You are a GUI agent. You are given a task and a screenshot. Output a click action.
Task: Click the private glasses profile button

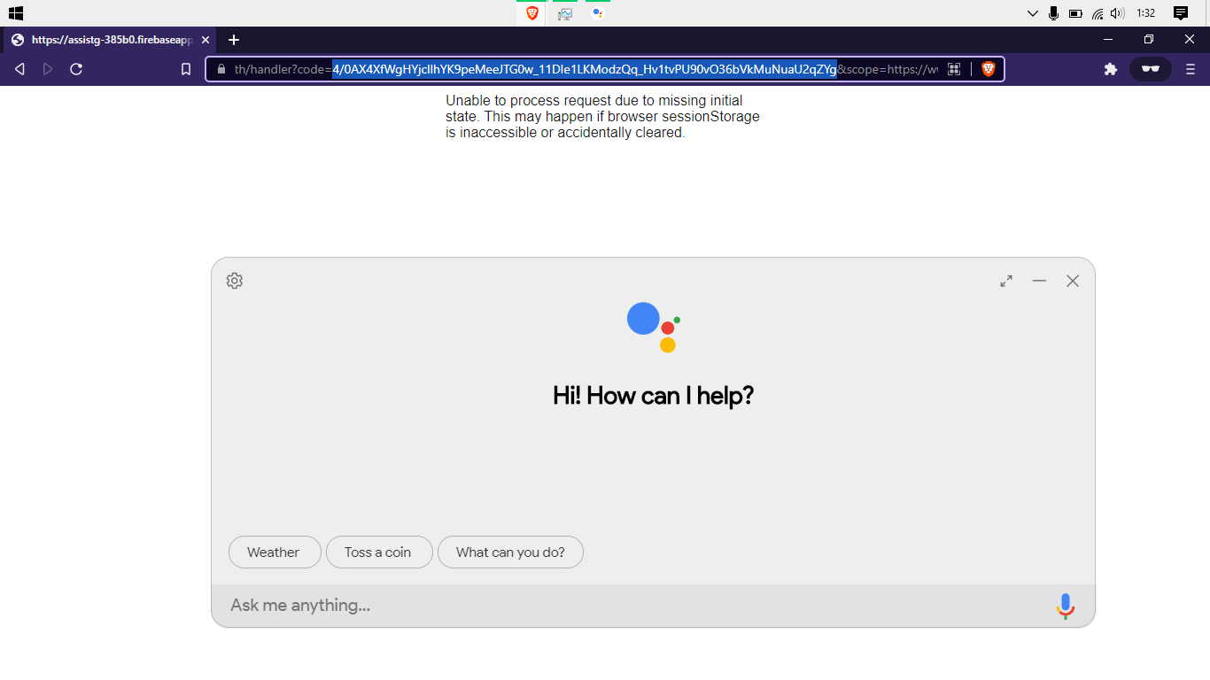(x=1151, y=69)
